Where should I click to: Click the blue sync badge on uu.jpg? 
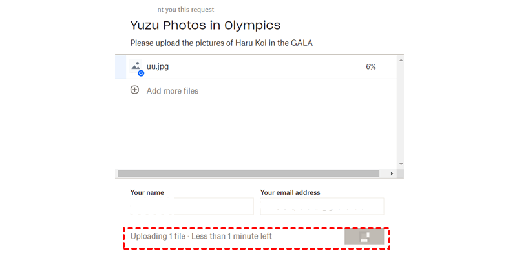(x=141, y=74)
